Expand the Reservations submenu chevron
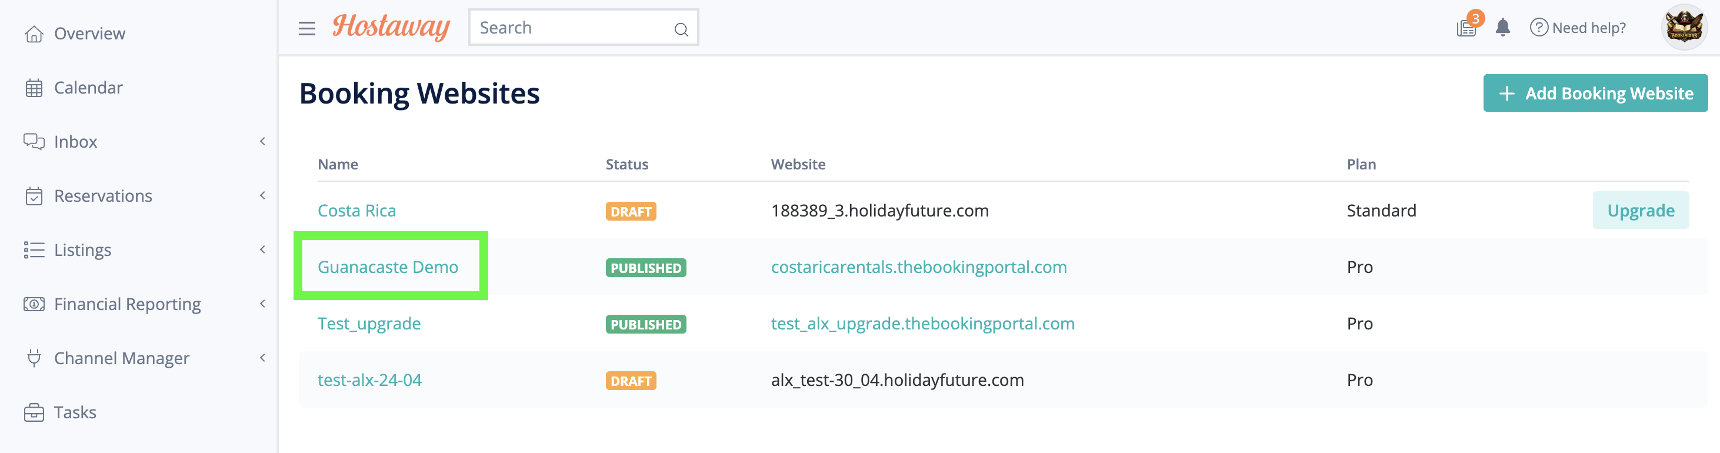The image size is (1720, 453). point(262,196)
